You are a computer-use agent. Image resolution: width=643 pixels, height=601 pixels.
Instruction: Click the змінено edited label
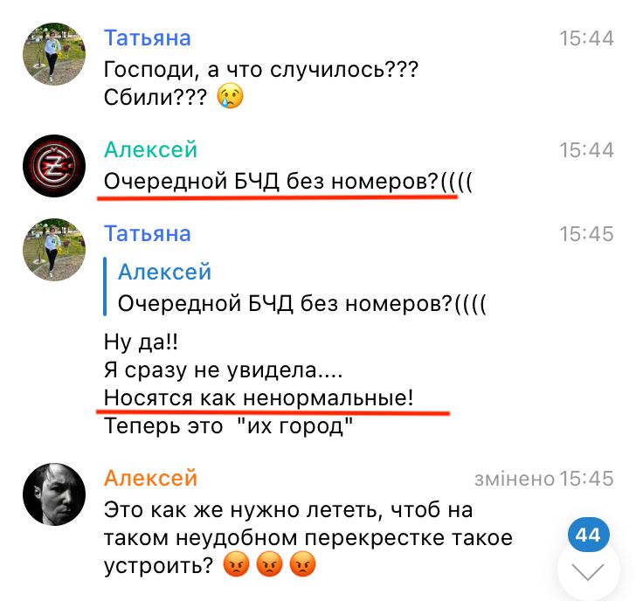[515, 479]
